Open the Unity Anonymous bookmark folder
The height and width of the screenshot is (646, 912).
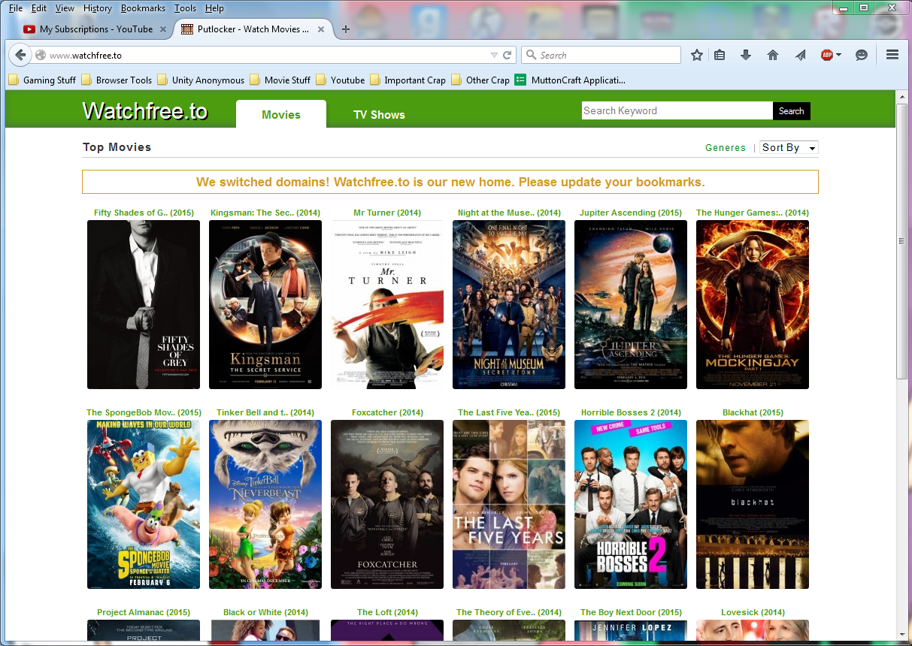coord(201,80)
